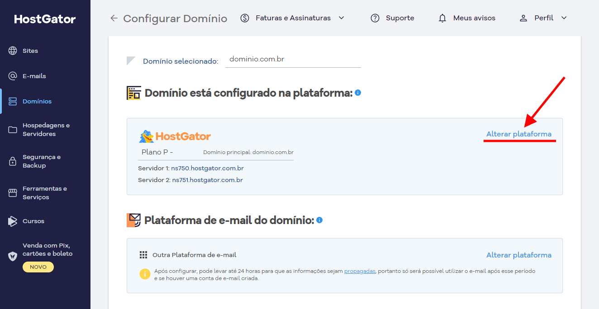Click the browser window icon by domain heading
Screen dimensions: 599x309
(134, 93)
